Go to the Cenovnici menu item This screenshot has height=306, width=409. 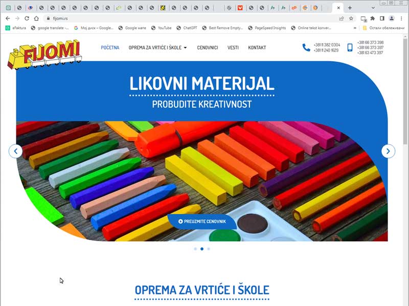coord(208,47)
